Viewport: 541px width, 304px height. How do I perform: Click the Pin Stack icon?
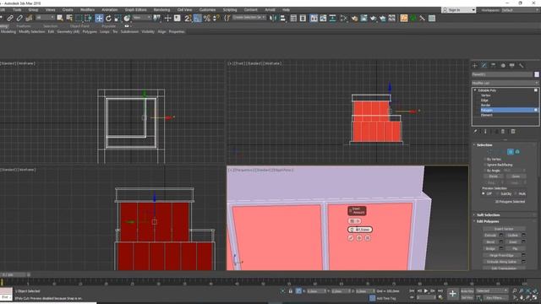(475, 132)
